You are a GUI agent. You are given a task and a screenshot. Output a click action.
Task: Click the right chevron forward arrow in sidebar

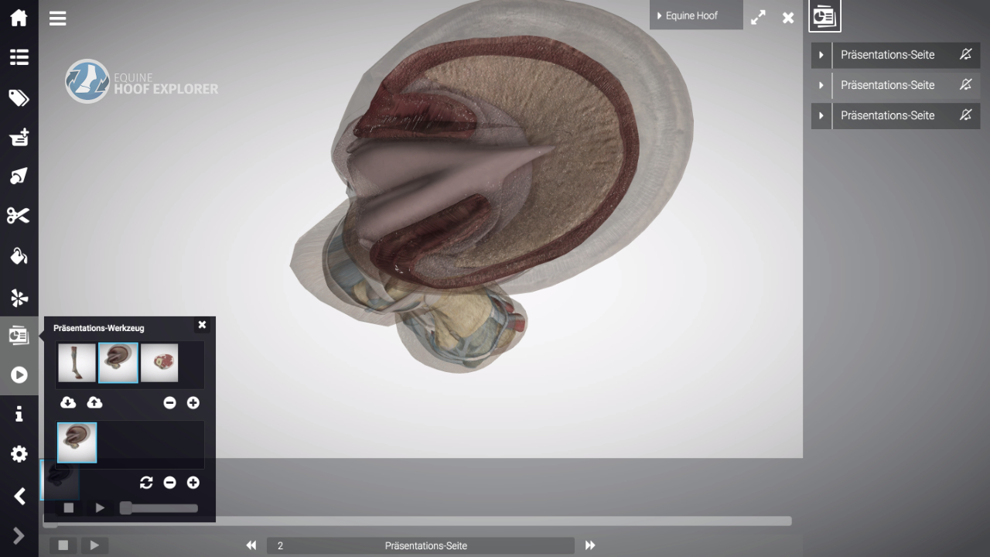coord(19,535)
